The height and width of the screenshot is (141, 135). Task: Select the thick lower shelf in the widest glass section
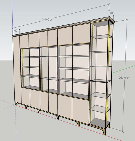pyautogui.click(x=74, y=81)
